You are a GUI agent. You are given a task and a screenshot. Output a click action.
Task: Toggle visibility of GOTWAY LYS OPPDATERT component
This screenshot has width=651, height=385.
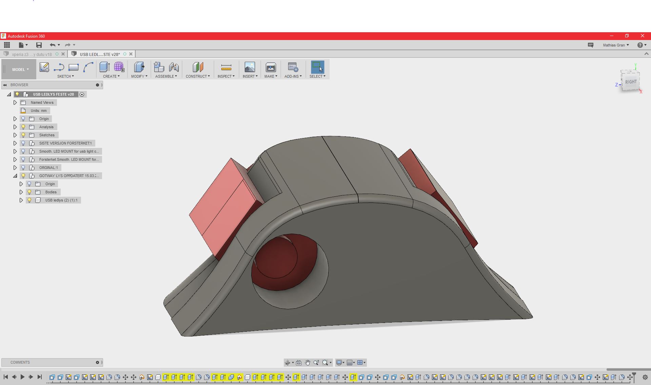pos(23,176)
